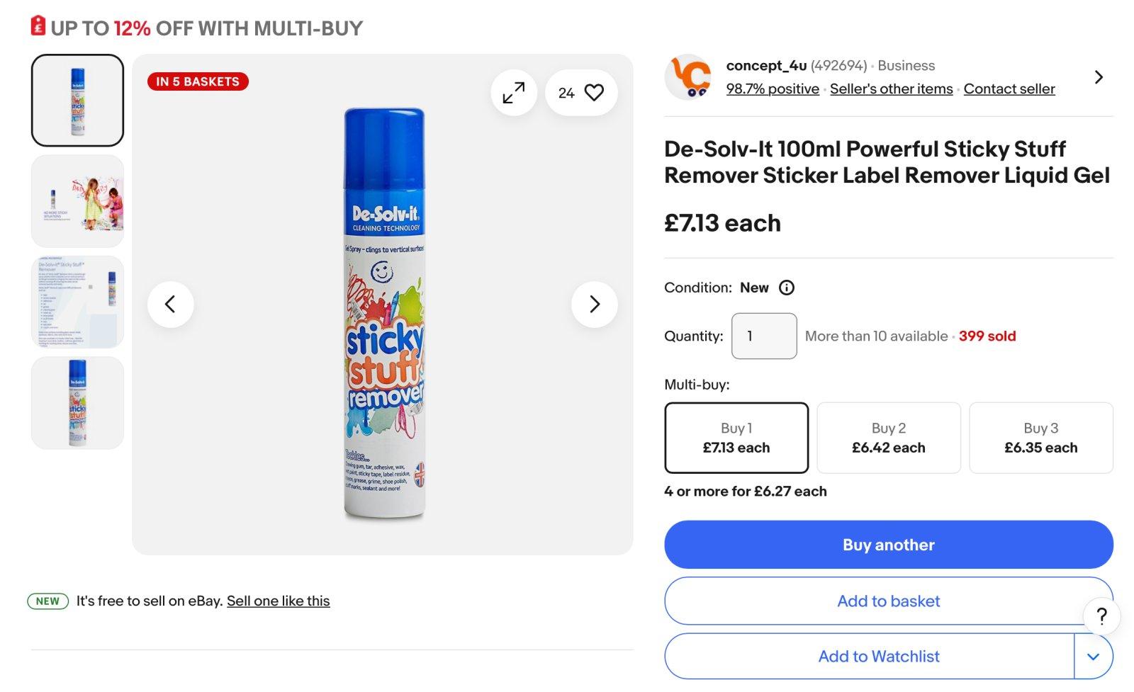Screen dimensions: 1134x692
Task: Click the Quantity input field
Action: [764, 336]
